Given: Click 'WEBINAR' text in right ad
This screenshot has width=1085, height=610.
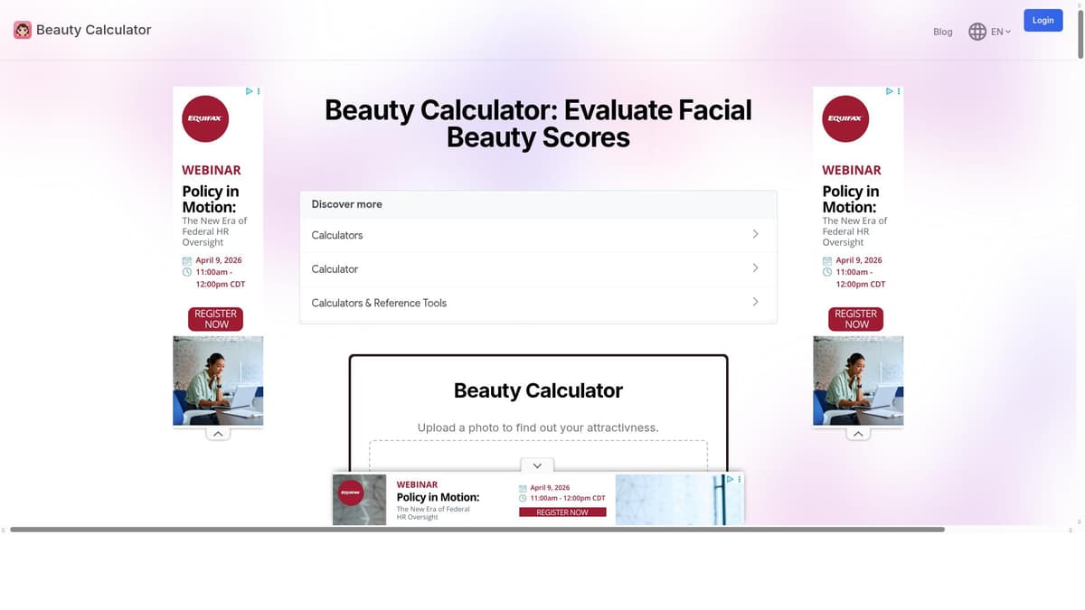Looking at the screenshot, I should point(852,170).
